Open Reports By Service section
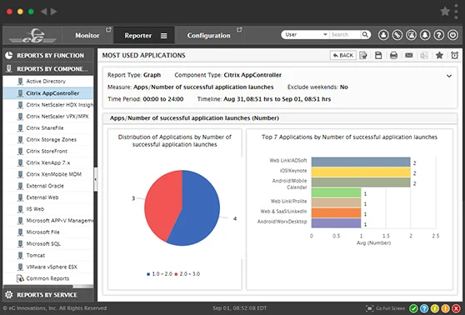 pos(48,295)
